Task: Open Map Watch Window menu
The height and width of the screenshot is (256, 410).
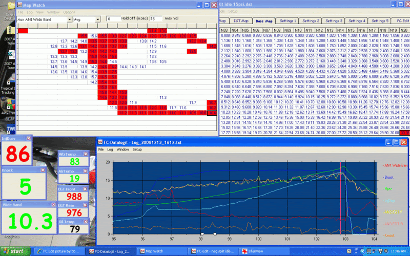Action: click(53, 12)
